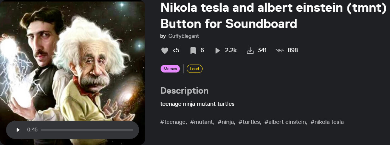Image resolution: width=390 pixels, height=145 pixels.
Task: Open the Memes category tag
Action: [x=170, y=69]
